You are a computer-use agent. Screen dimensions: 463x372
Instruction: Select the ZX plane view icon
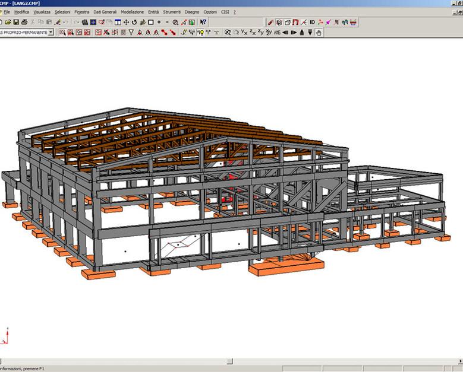click(x=253, y=32)
